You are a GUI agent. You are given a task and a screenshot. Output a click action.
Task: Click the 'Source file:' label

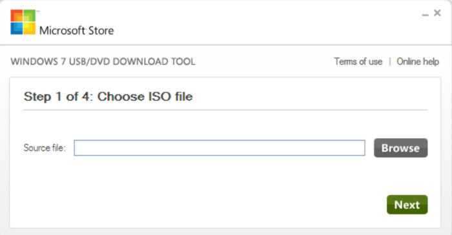click(x=45, y=148)
